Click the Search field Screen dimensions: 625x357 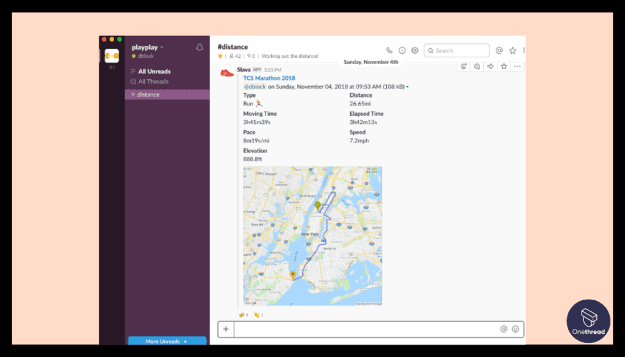[457, 51]
